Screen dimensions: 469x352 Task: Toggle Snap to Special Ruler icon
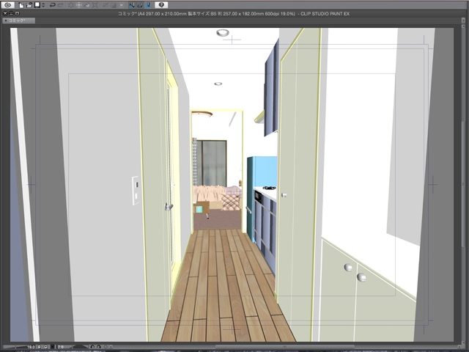(x=140, y=5)
